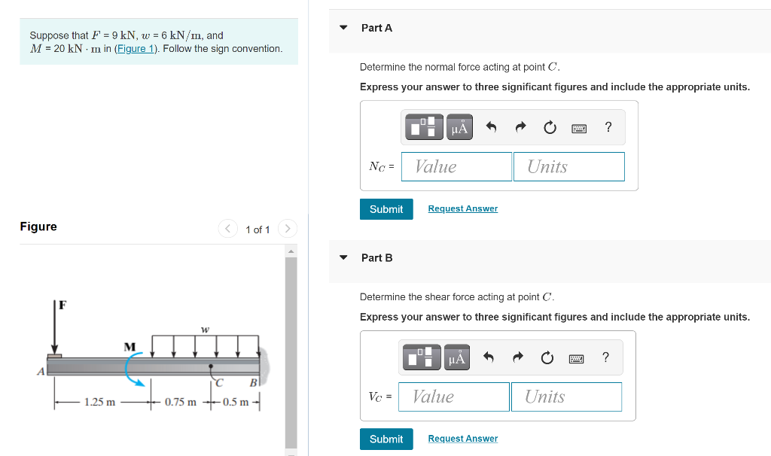Image resolution: width=771 pixels, height=456 pixels.
Task: Submit the Part A answer
Action: click(386, 208)
